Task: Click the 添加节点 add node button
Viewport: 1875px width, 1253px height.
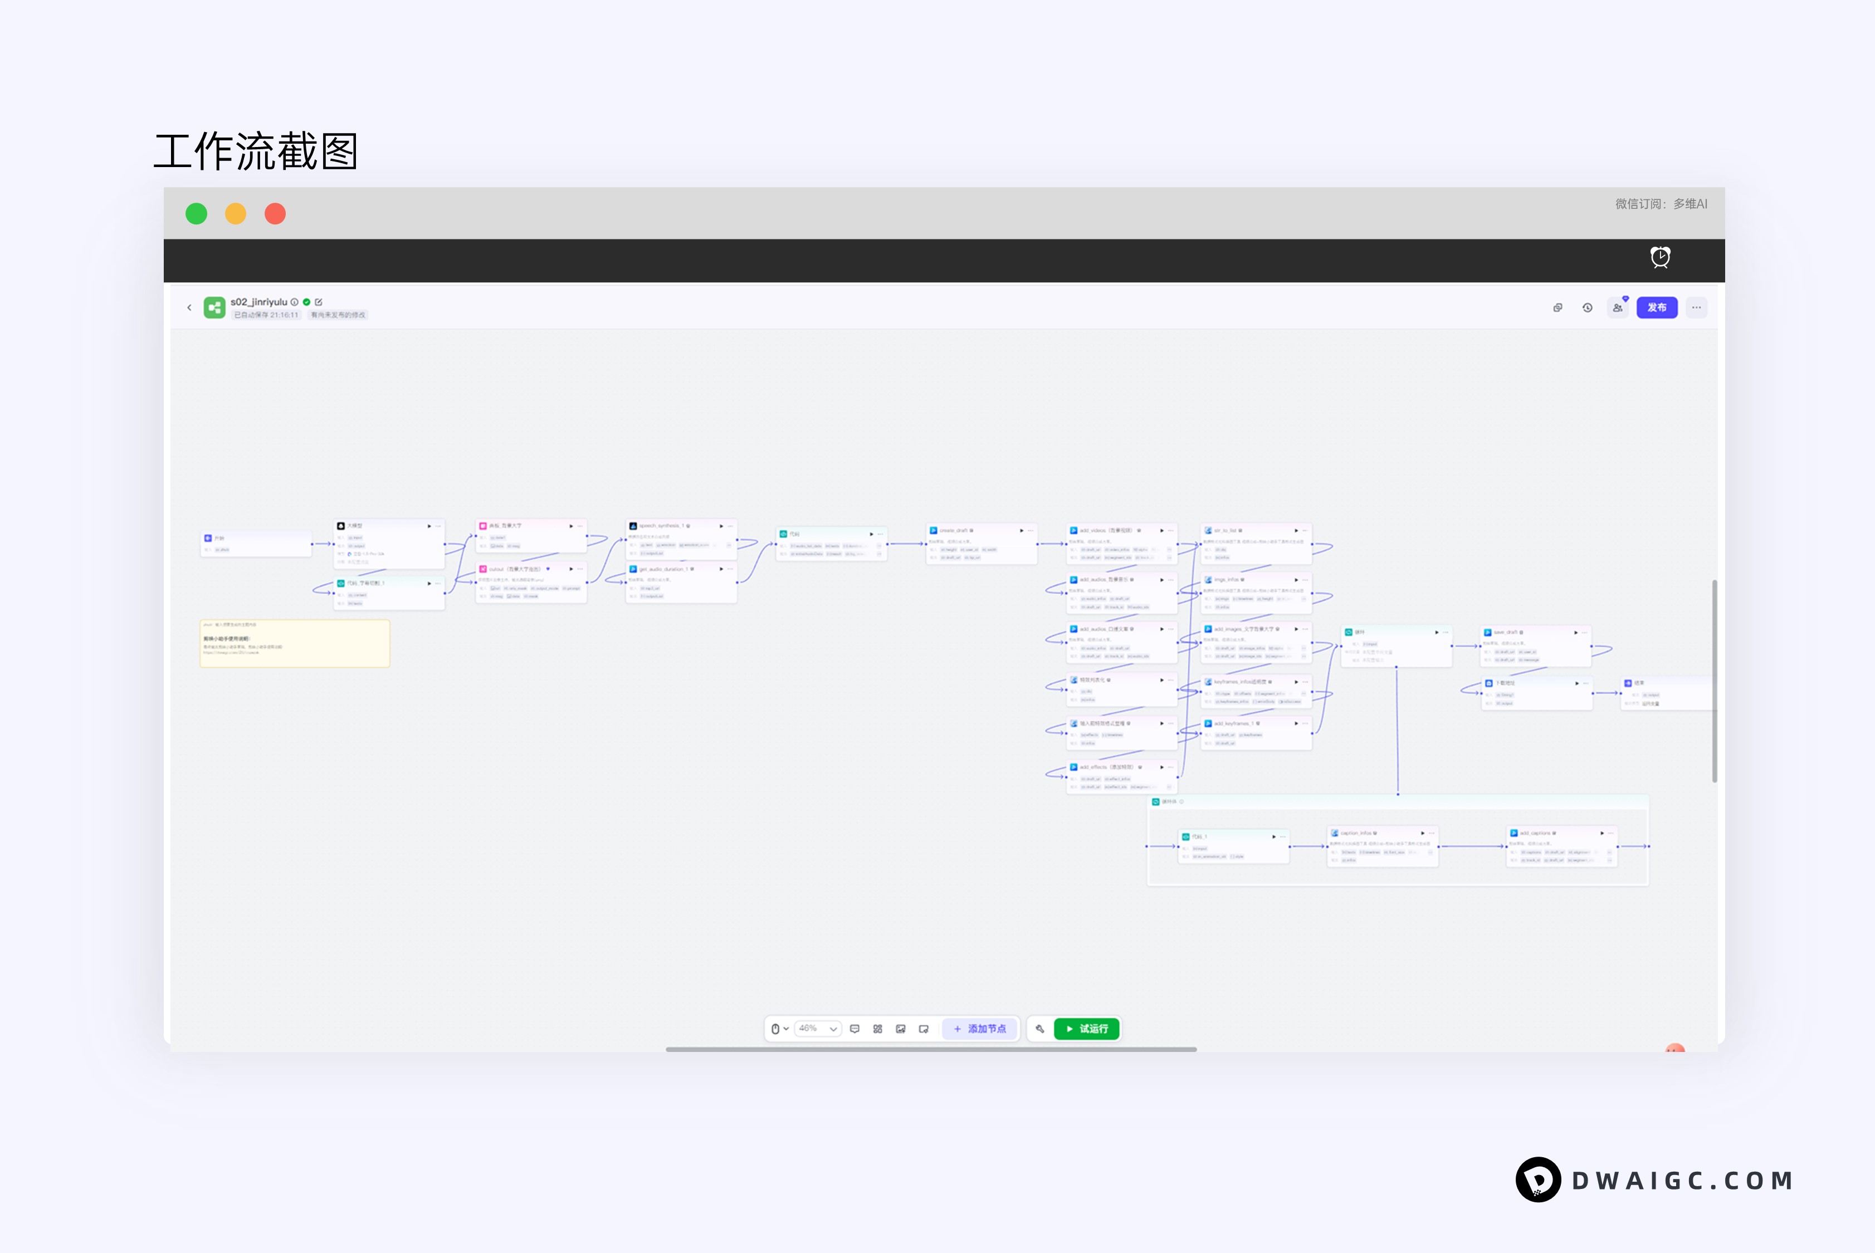Action: point(980,1029)
